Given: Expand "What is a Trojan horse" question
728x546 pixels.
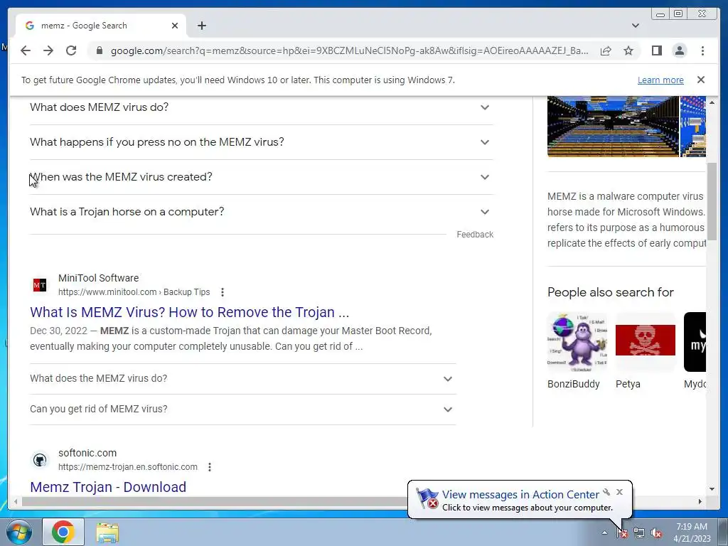Looking at the screenshot, I should pos(261,212).
